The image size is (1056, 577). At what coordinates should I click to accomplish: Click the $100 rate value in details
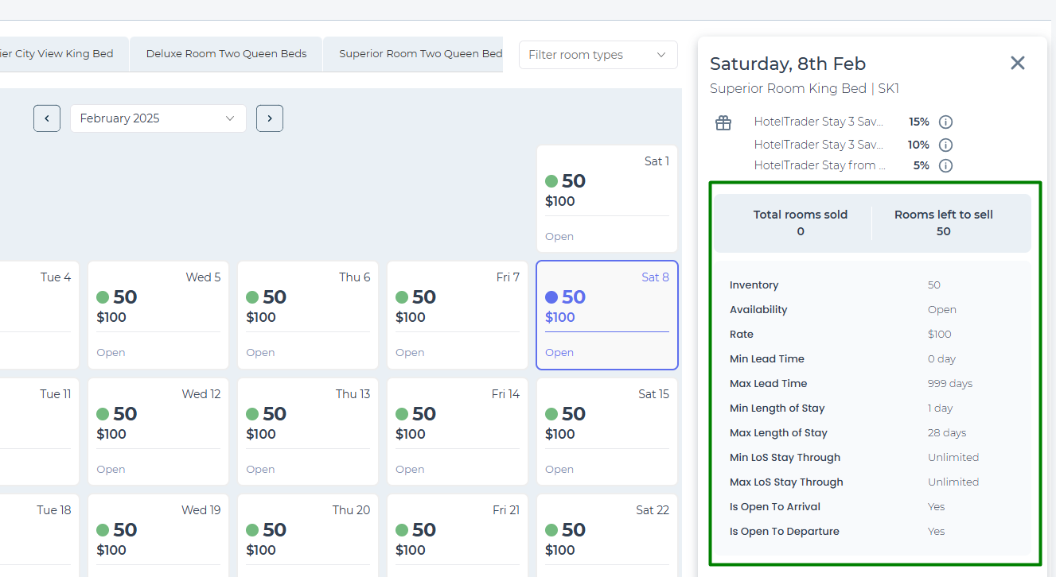(939, 335)
